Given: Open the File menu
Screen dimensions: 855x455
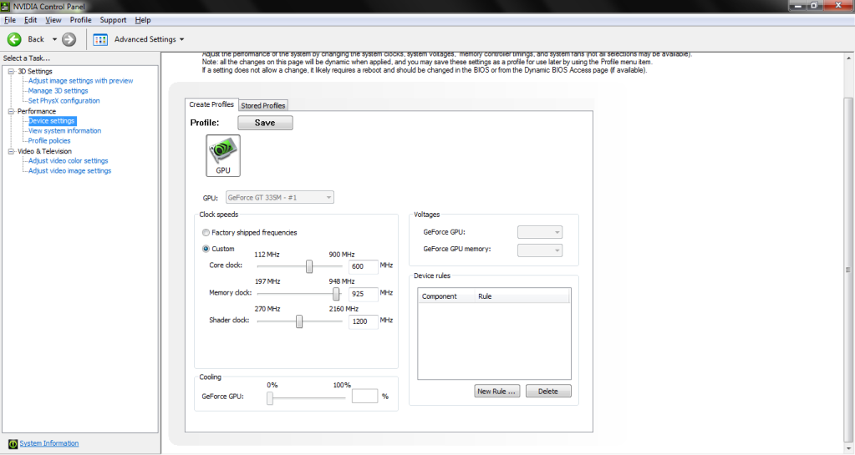Looking at the screenshot, I should pos(10,20).
